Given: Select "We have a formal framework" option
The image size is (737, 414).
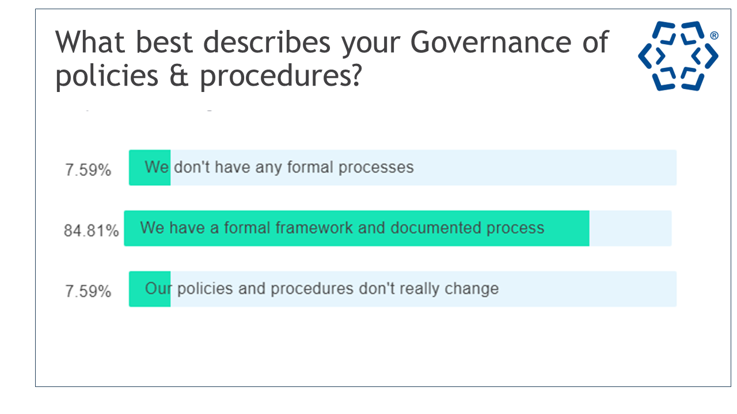Looking at the screenshot, I should click(341, 228).
